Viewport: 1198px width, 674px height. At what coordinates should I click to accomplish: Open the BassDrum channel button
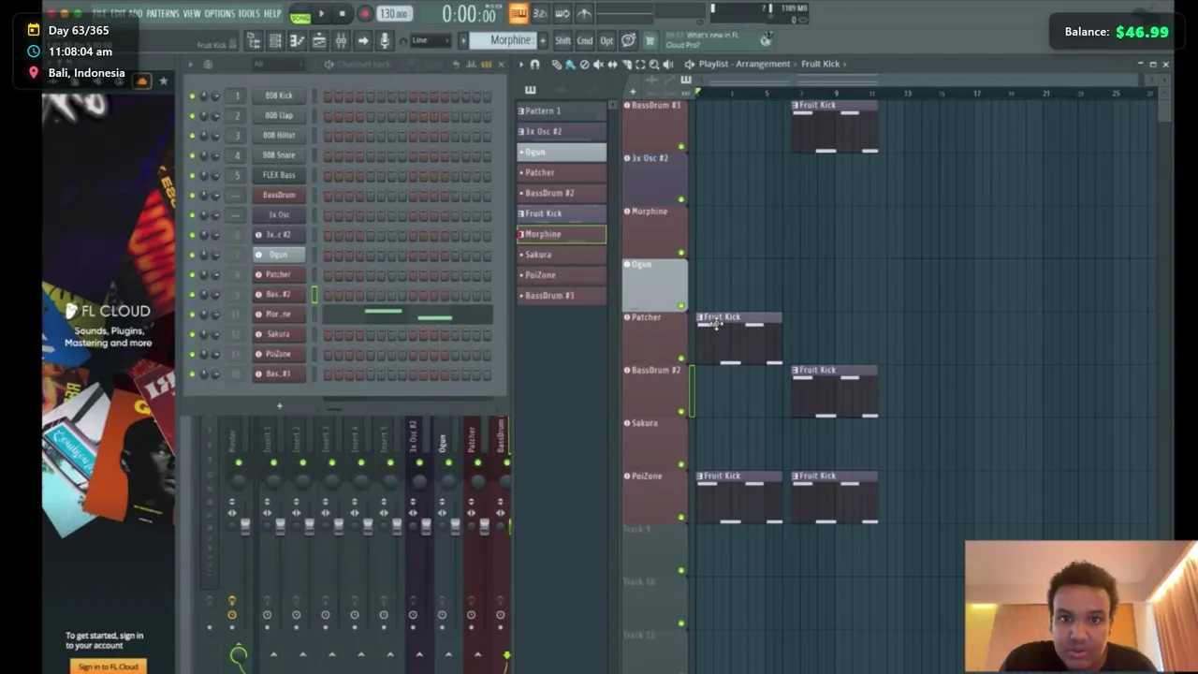pos(279,195)
